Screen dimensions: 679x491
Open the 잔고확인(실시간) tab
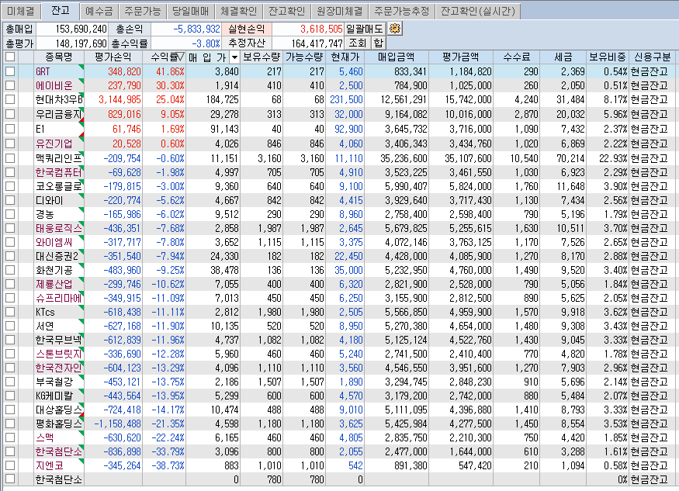[x=478, y=11]
